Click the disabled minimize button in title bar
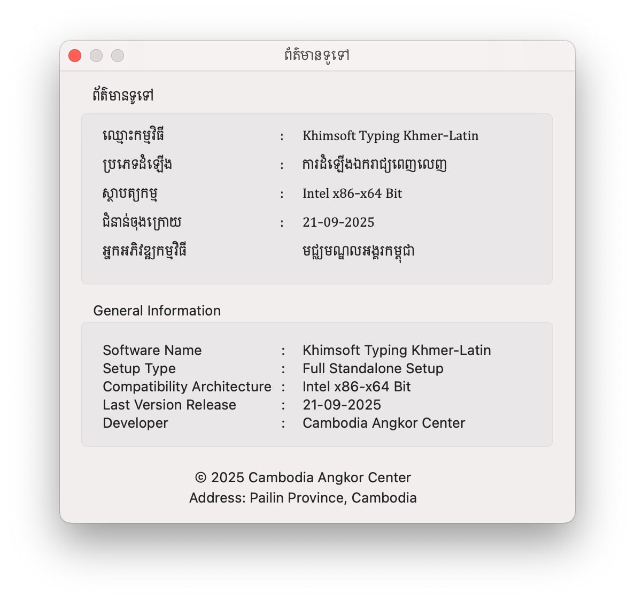The width and height of the screenshot is (635, 602). click(x=96, y=56)
